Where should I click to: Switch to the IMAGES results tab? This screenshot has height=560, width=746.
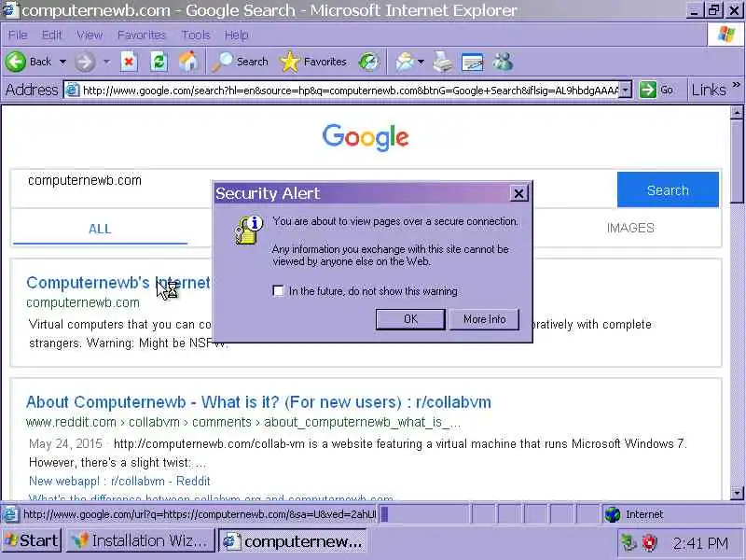(x=630, y=228)
